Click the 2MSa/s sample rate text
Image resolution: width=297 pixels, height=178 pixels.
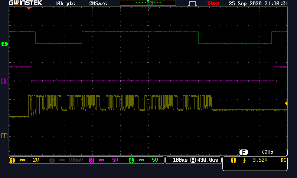tap(98, 4)
